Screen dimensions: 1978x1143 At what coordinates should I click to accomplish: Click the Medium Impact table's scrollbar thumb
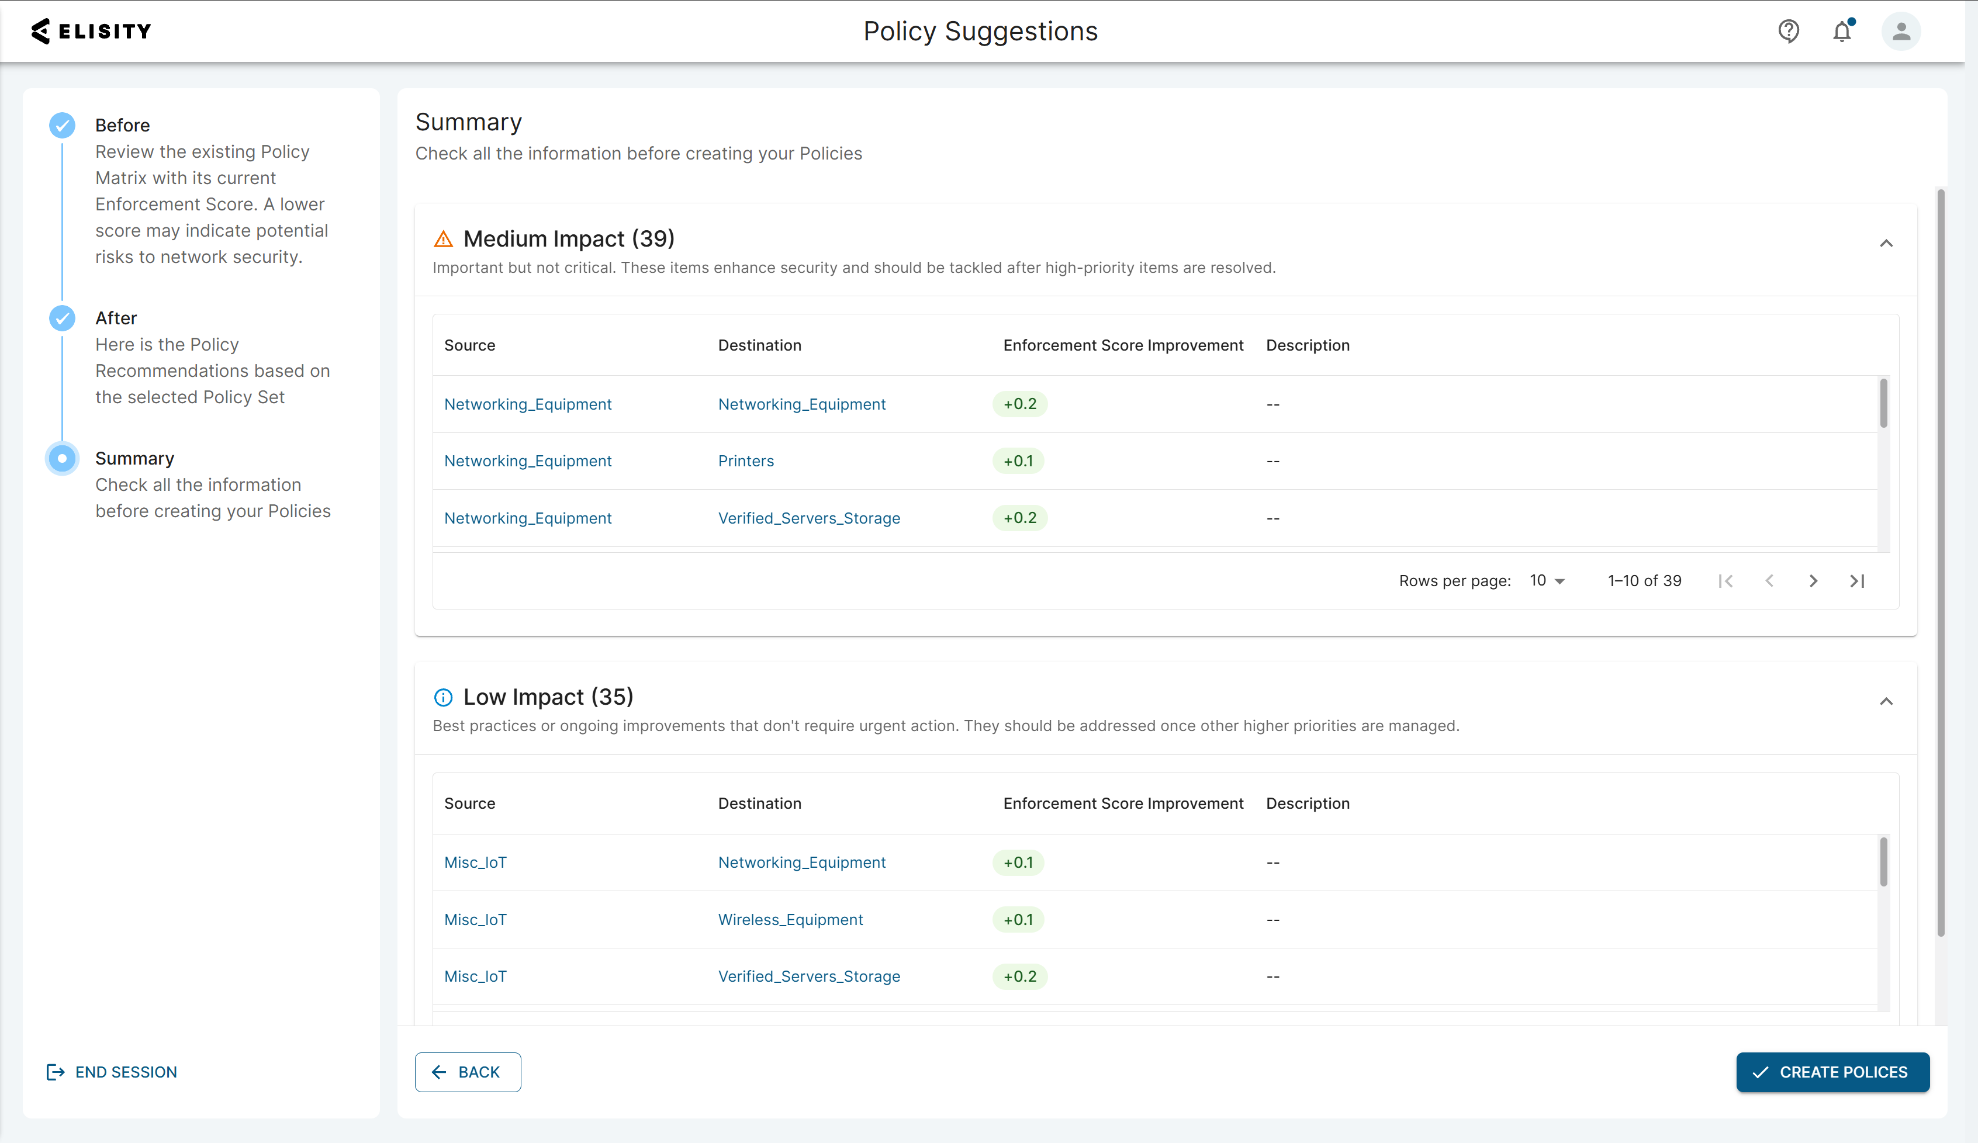pyautogui.click(x=1883, y=403)
